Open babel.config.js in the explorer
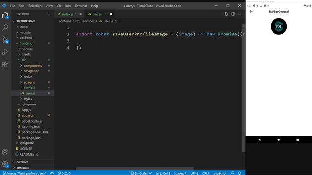The image size is (312, 175). tap(32, 121)
